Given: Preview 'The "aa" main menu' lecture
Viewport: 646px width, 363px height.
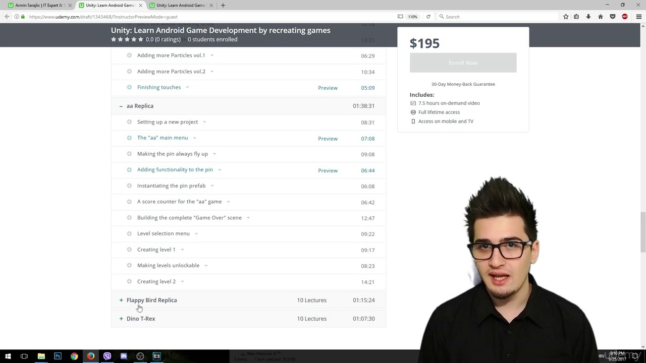Looking at the screenshot, I should [x=328, y=139].
